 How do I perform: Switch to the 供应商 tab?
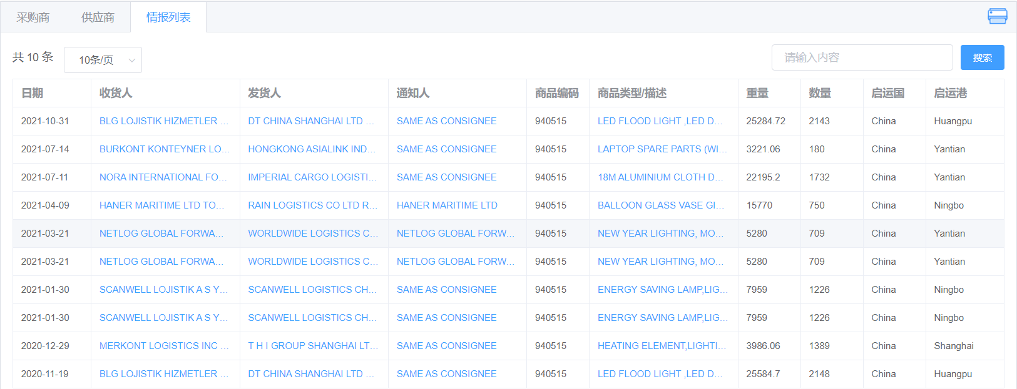click(x=98, y=17)
